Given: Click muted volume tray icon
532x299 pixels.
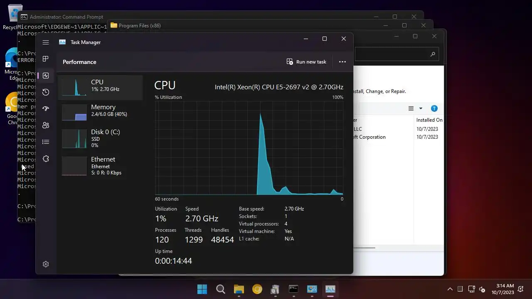Looking at the screenshot, I should 482,289.
